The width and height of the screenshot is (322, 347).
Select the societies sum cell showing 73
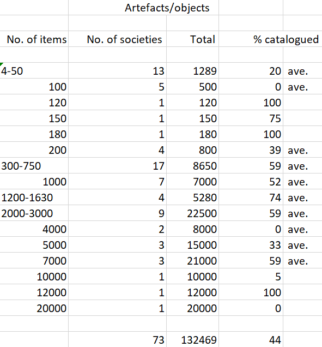point(117,340)
